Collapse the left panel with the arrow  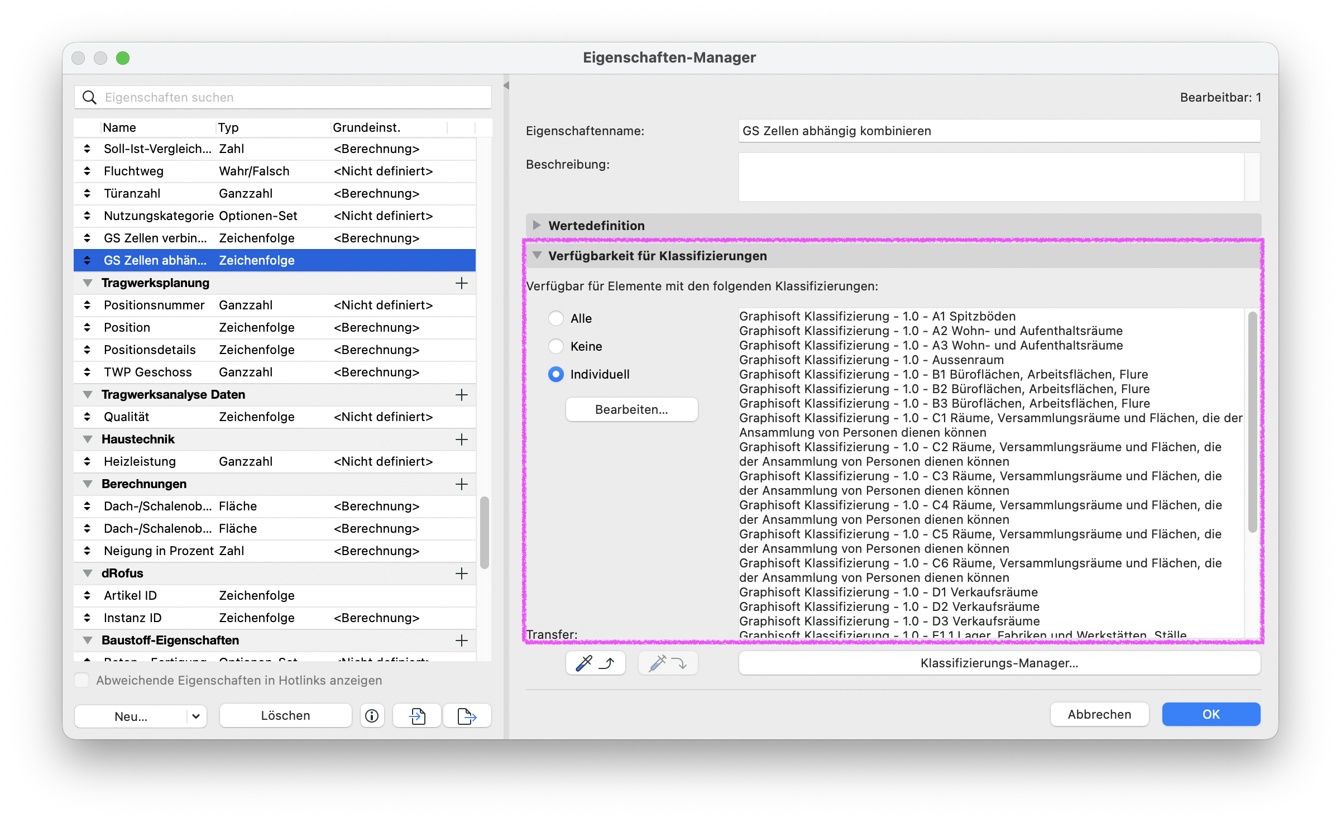coord(506,85)
